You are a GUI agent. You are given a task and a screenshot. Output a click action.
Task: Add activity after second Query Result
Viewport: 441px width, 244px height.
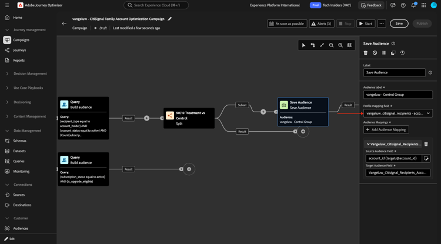[189, 169]
